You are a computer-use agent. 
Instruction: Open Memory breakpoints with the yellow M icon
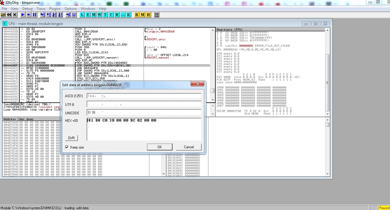[x=143, y=15]
